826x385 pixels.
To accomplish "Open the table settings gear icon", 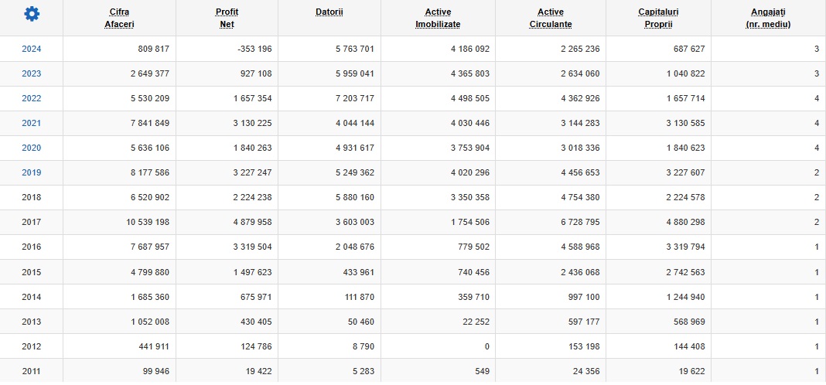I will pyautogui.click(x=32, y=14).
